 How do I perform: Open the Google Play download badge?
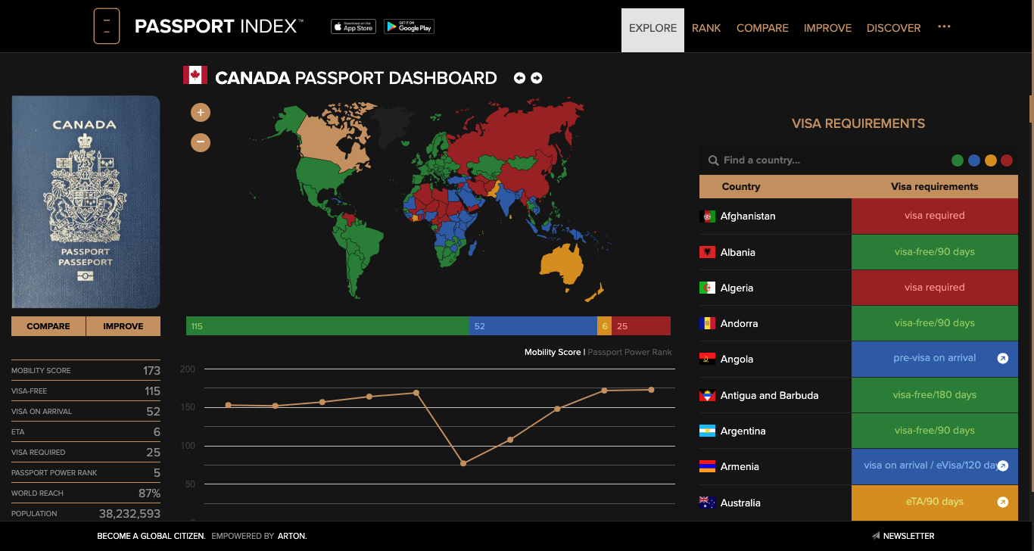click(x=409, y=26)
